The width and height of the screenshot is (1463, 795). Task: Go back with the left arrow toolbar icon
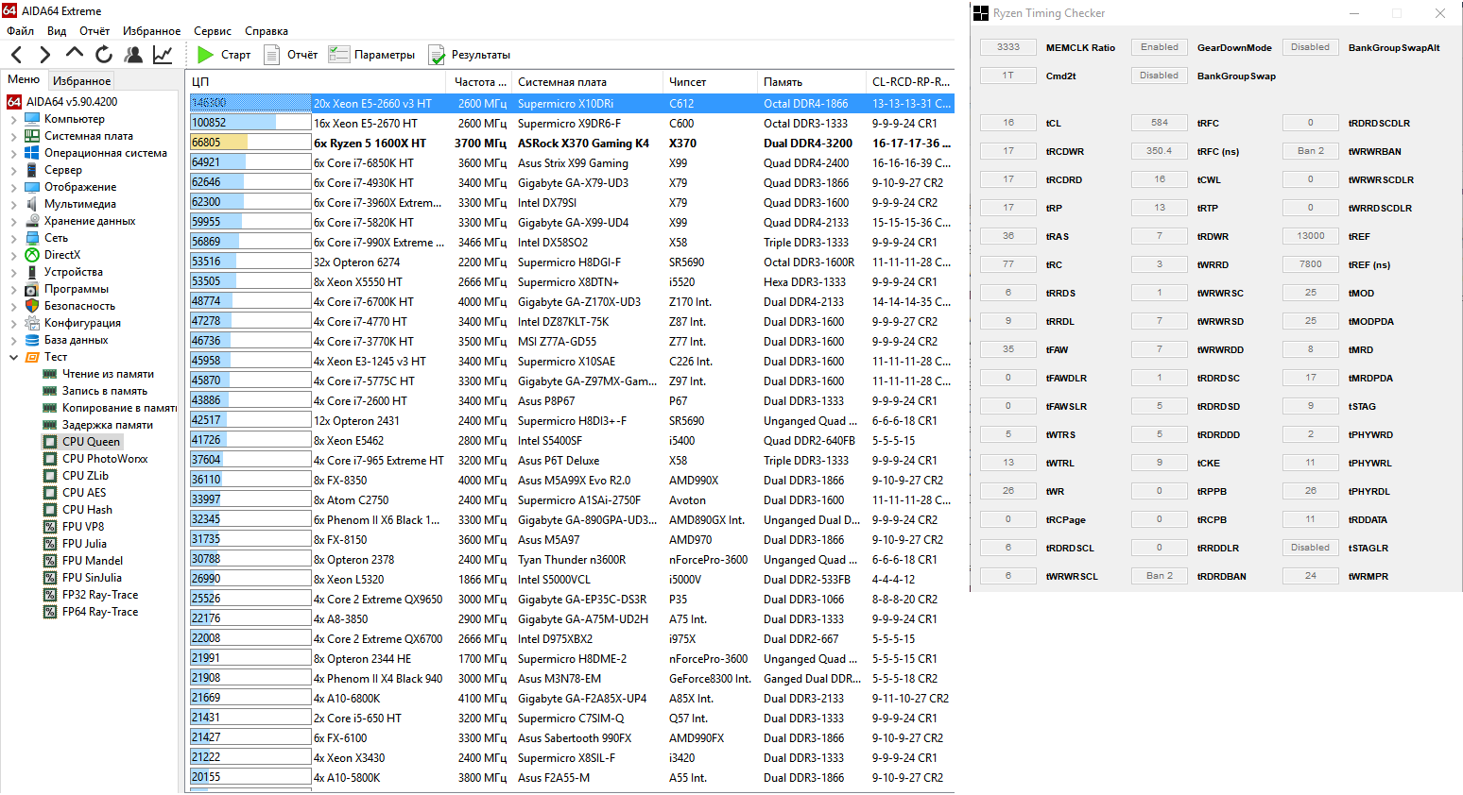[x=17, y=55]
